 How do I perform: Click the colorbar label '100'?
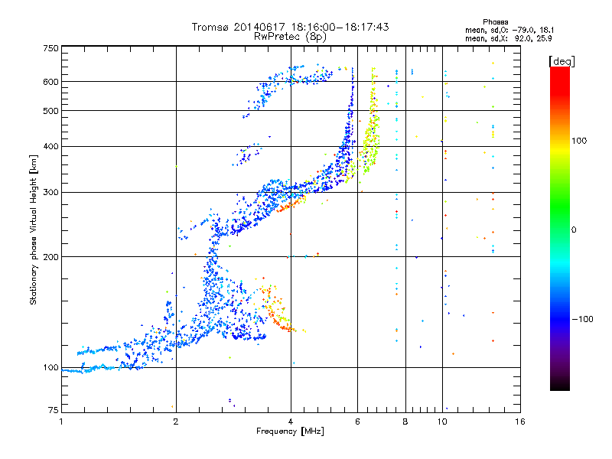click(x=579, y=141)
